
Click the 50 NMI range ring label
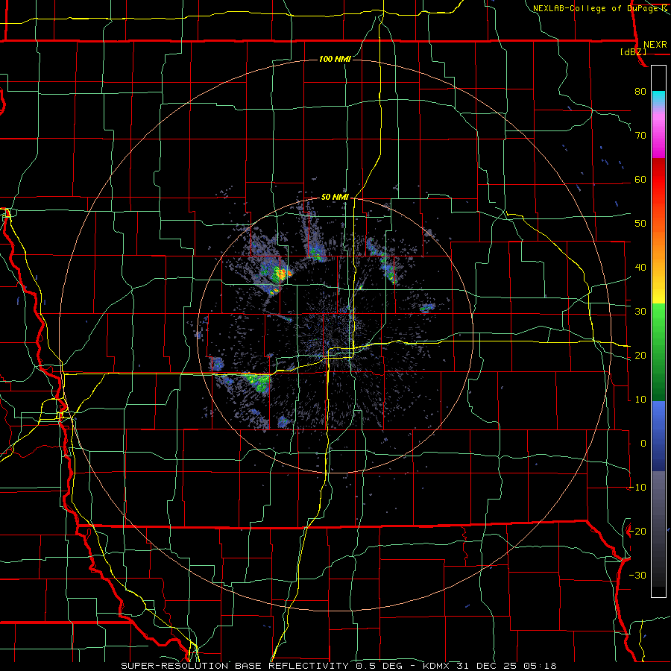pyautogui.click(x=335, y=198)
